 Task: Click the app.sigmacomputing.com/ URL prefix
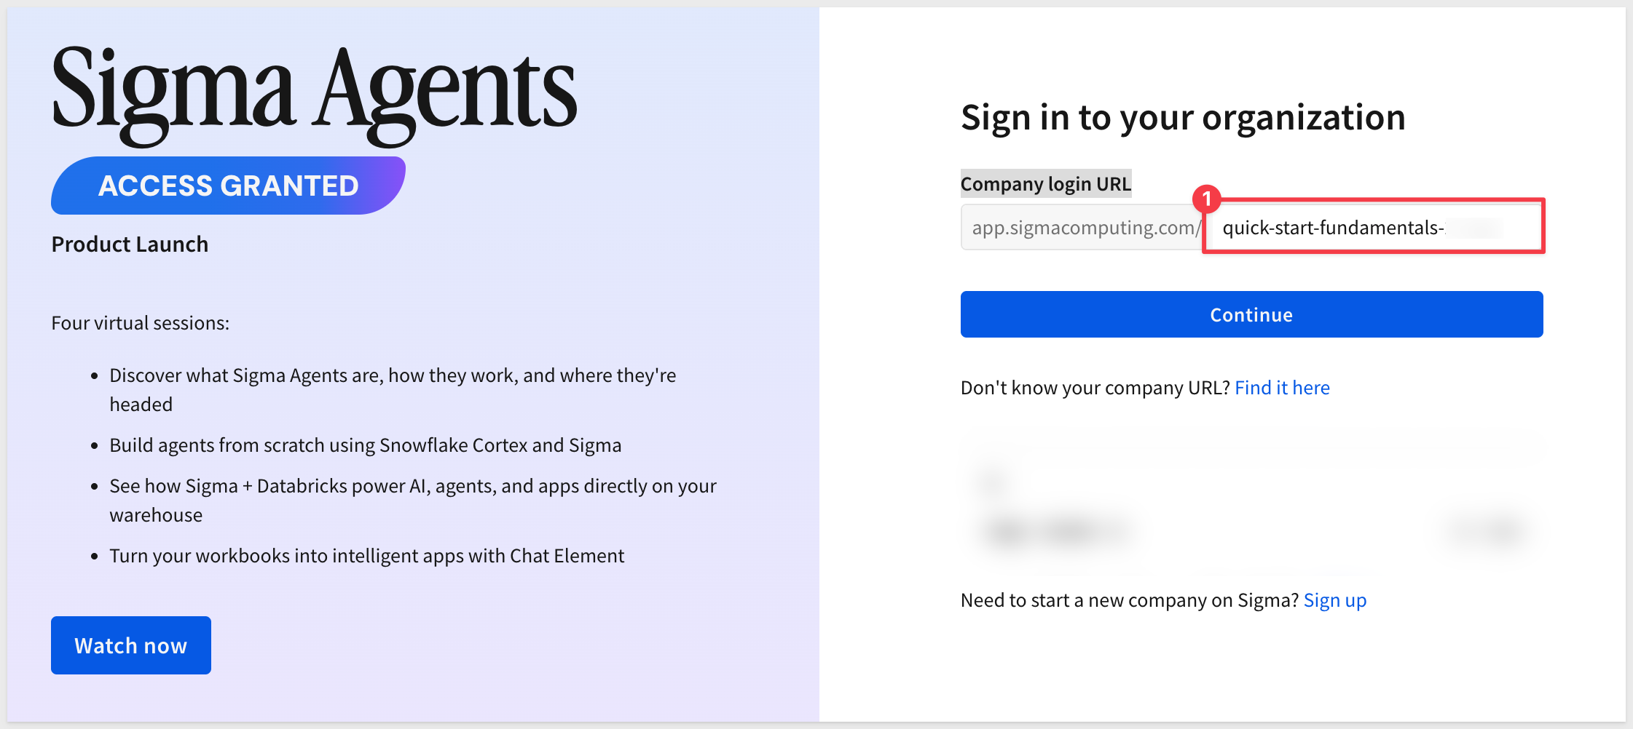tap(1084, 228)
